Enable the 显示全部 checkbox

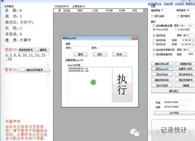click(x=153, y=16)
